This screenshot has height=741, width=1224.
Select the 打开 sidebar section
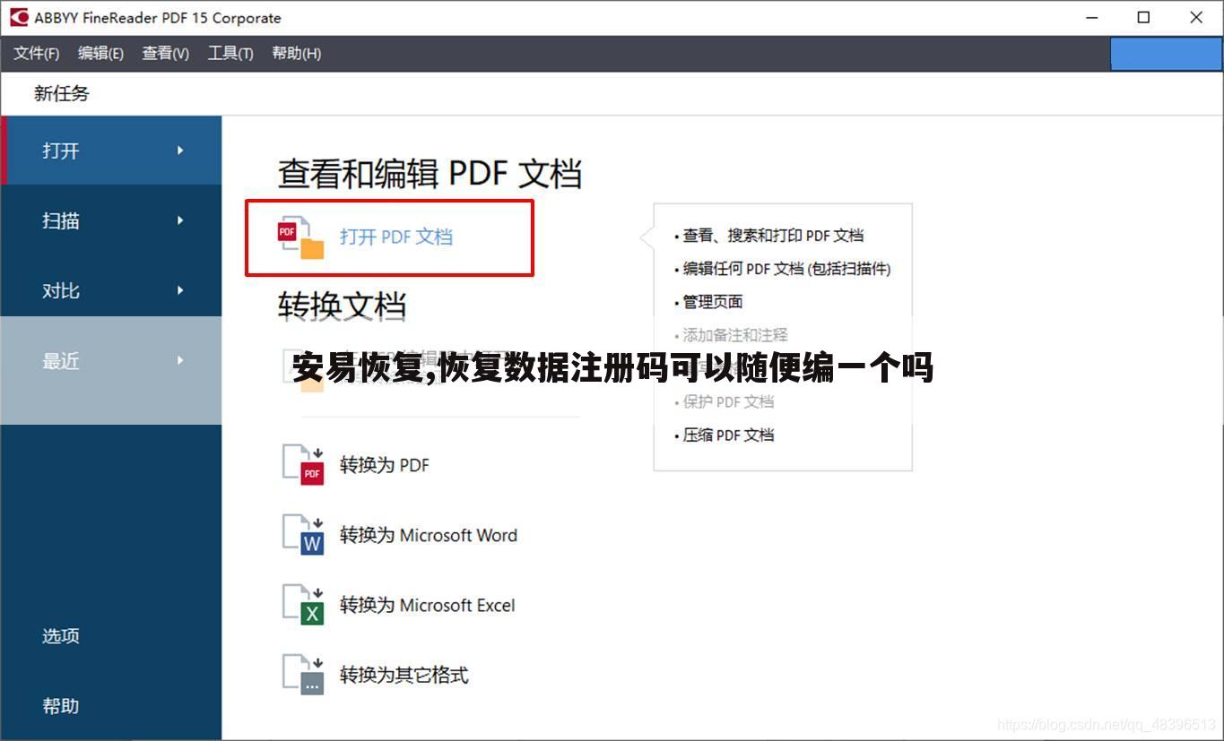111,151
